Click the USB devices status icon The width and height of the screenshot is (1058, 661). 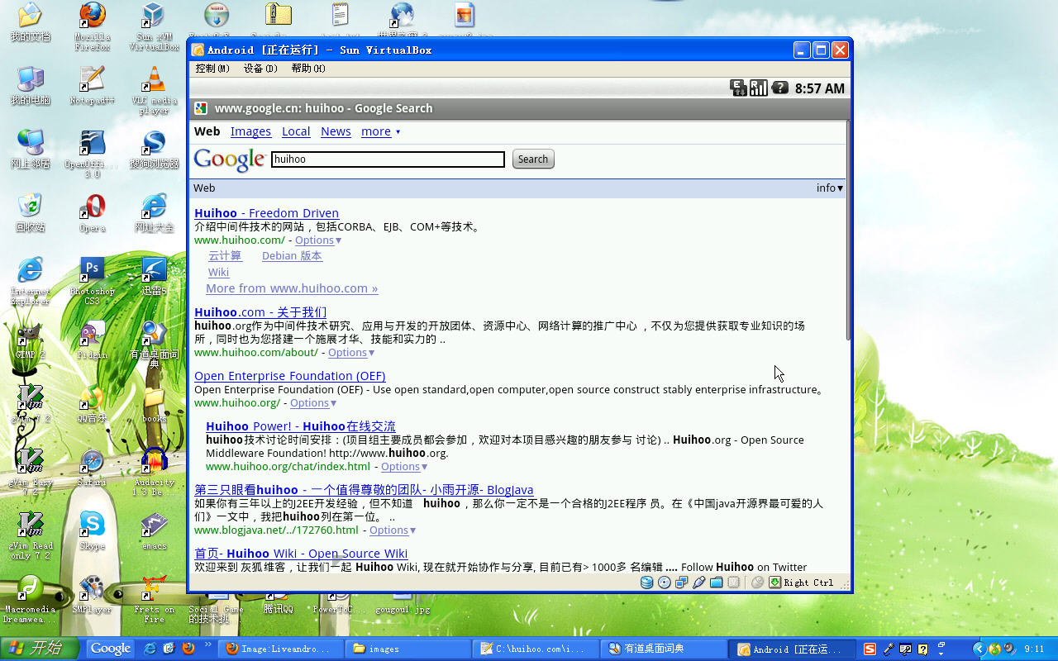(x=698, y=583)
